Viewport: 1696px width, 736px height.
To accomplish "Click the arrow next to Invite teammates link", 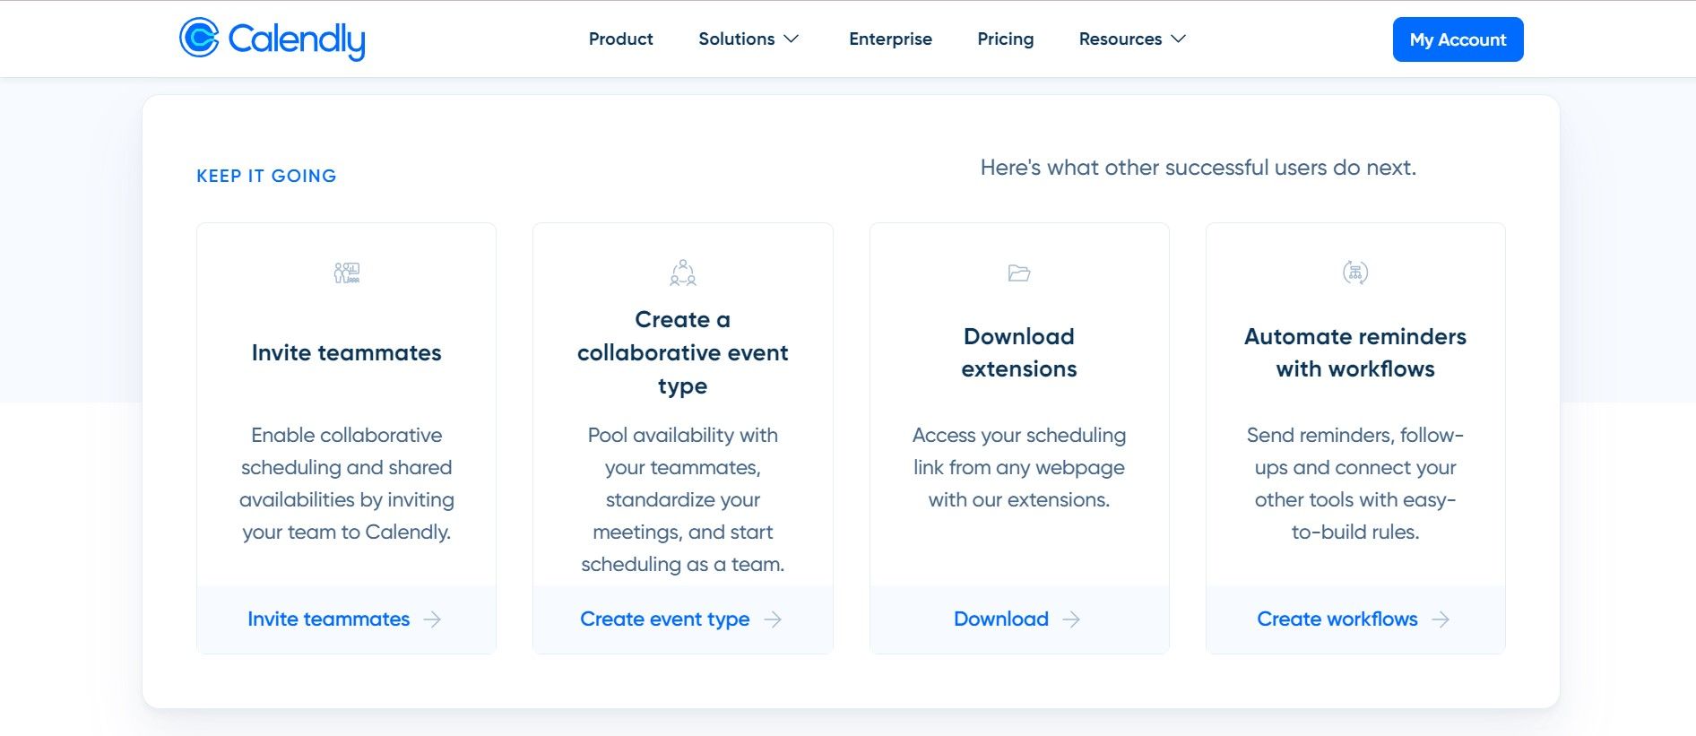I will point(433,619).
